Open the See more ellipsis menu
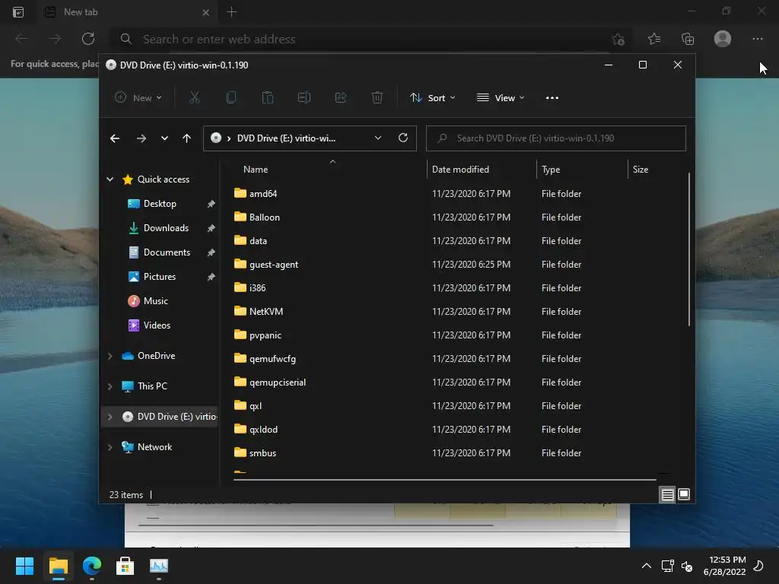 pos(552,98)
